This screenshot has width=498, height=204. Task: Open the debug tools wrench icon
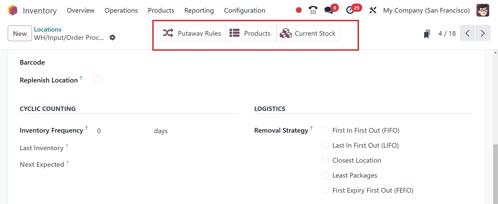point(373,10)
